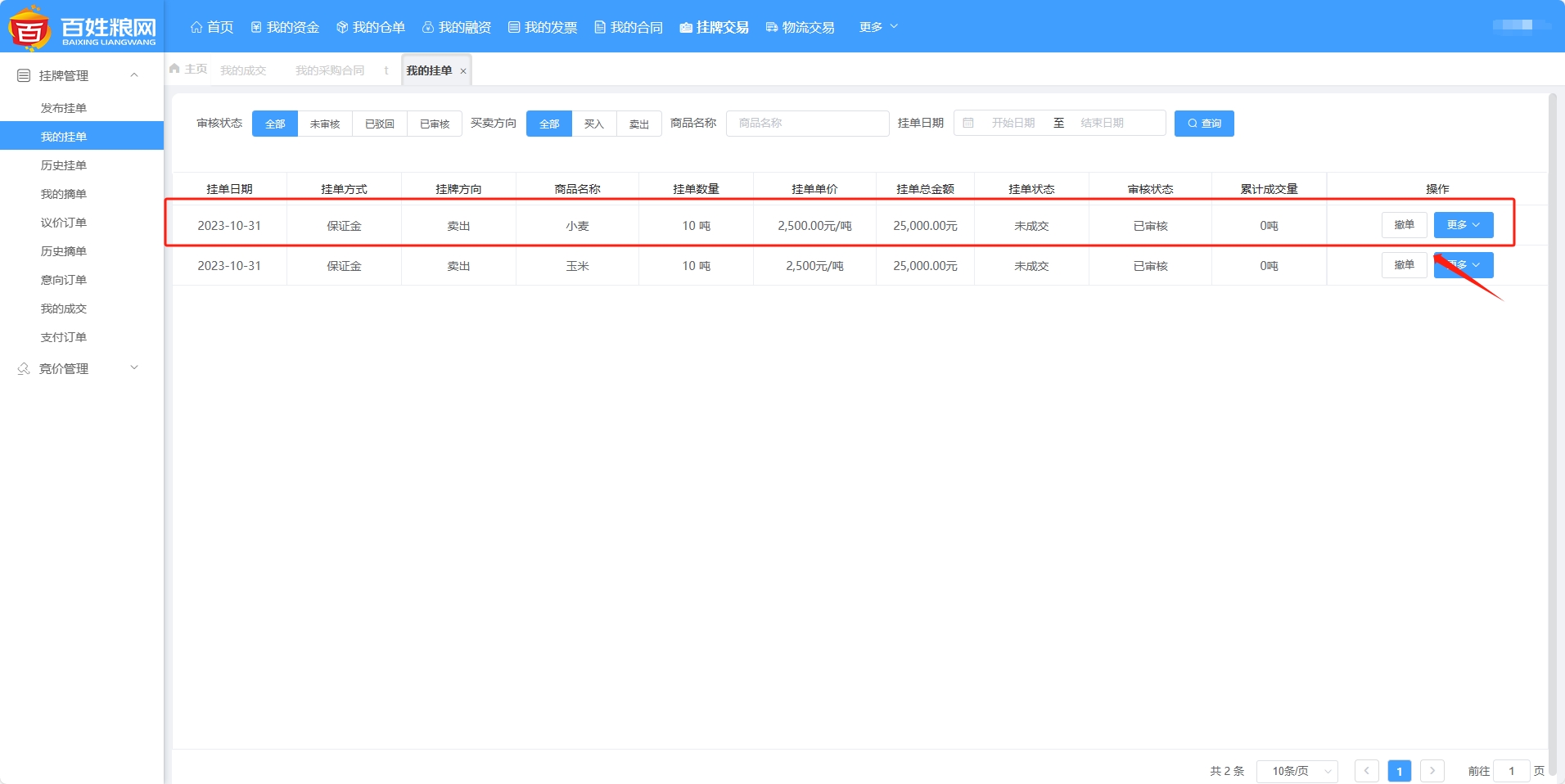
Task: Click the 我的资金 wallet icon
Action: 256,27
